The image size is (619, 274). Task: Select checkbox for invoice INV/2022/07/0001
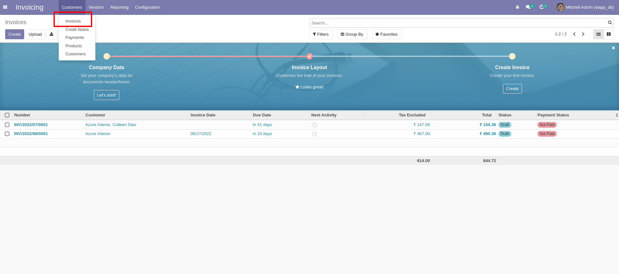pos(7,125)
